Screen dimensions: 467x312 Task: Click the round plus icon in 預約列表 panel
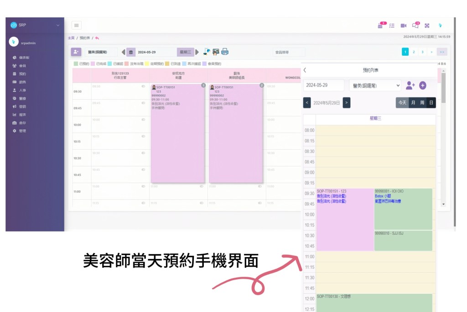coord(422,85)
